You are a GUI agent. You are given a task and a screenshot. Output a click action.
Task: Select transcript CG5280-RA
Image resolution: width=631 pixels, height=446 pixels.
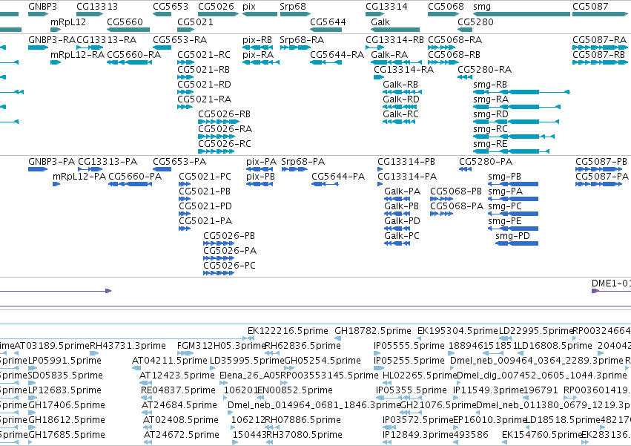click(484, 70)
